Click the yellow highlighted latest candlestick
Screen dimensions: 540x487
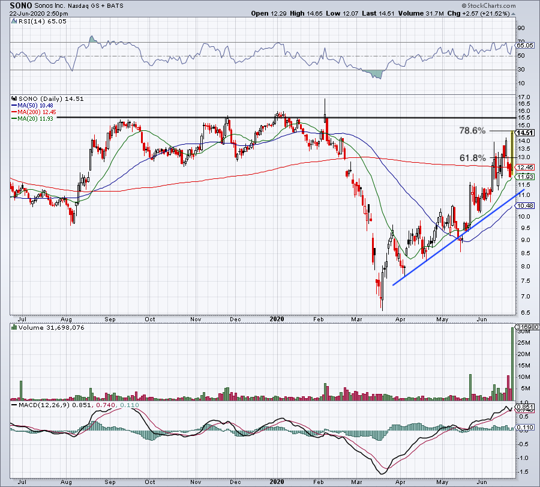tap(512, 154)
